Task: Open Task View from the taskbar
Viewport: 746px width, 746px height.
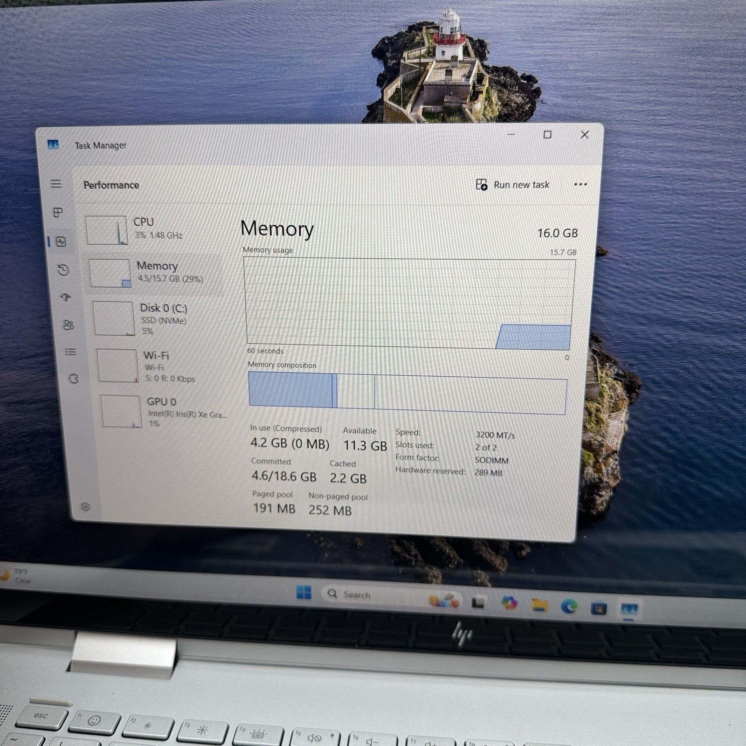Action: [x=478, y=602]
